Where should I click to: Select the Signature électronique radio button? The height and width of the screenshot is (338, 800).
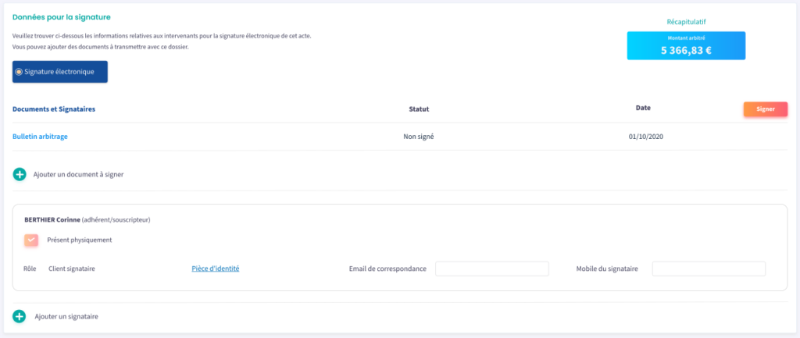(x=20, y=72)
